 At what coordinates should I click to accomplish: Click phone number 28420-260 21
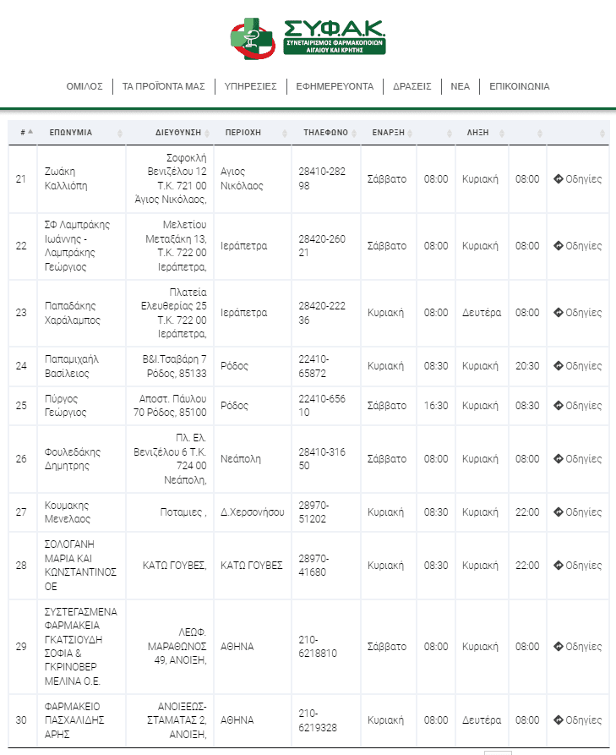(x=322, y=245)
